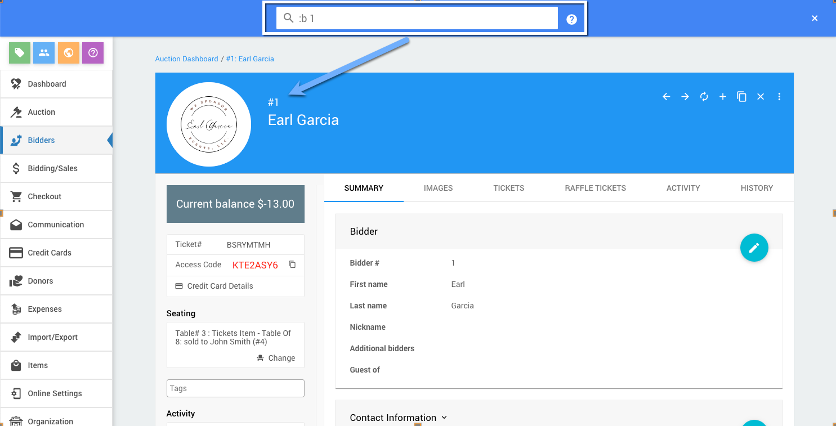This screenshot has width=836, height=426.
Task: Click the orange globe icon button
Action: click(x=68, y=53)
